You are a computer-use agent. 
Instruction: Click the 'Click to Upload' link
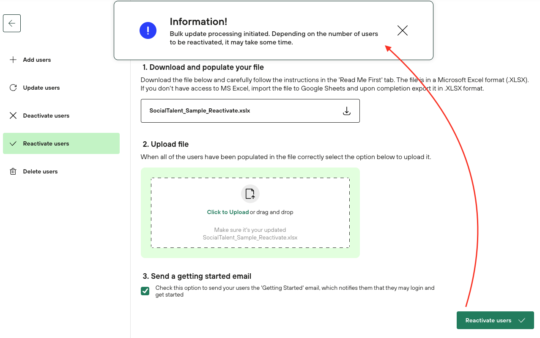click(x=228, y=212)
